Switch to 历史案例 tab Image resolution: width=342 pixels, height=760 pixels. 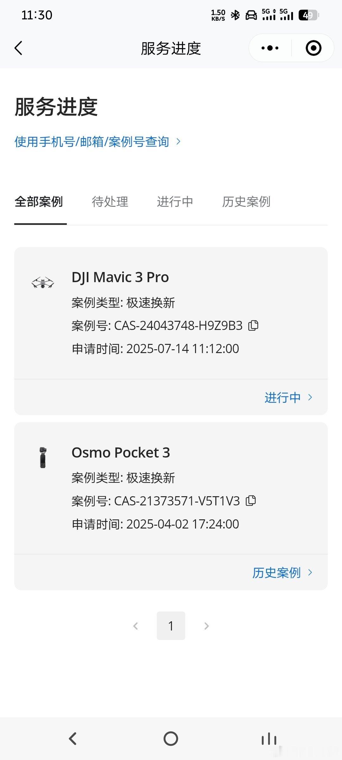(246, 202)
